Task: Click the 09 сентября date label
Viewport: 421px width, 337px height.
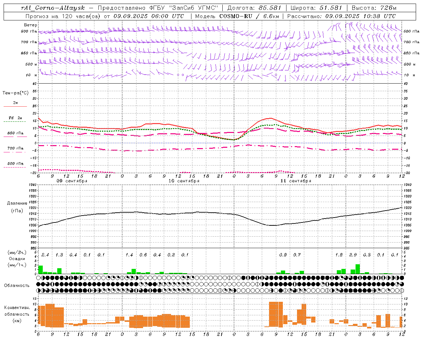Action: 72,181
